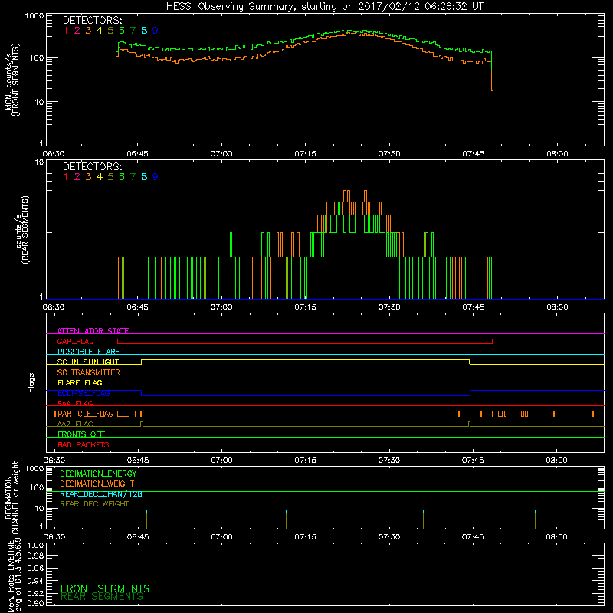Click the ATTENUATOR_STATE flag label
Screen dimensions: 613x613
click(93, 331)
